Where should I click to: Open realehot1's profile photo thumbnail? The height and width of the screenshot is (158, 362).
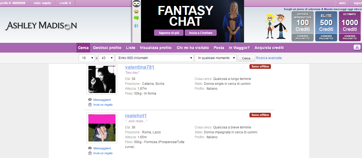102,128
